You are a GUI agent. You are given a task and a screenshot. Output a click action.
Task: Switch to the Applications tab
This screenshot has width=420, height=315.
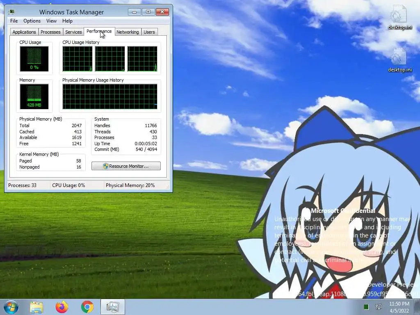pyautogui.click(x=24, y=32)
